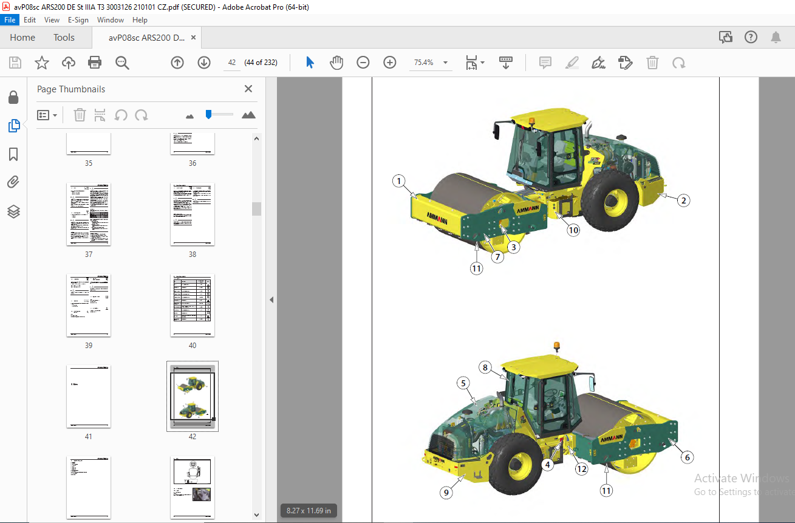
Task: Open the thumbnails options menu dropdown
Action: (x=47, y=115)
